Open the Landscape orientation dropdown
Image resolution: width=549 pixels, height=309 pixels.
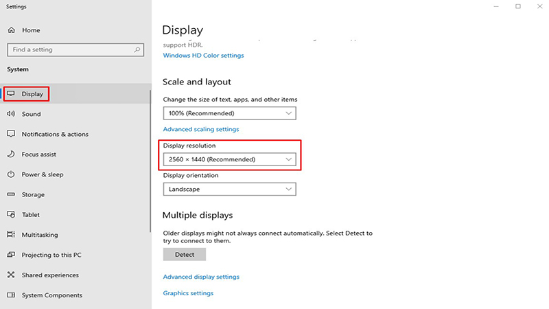coord(229,190)
